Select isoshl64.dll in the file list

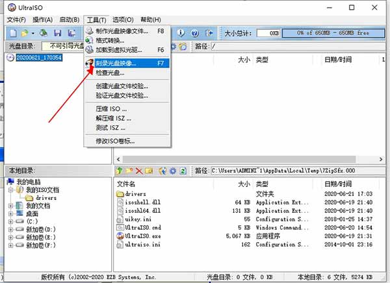[143, 211]
